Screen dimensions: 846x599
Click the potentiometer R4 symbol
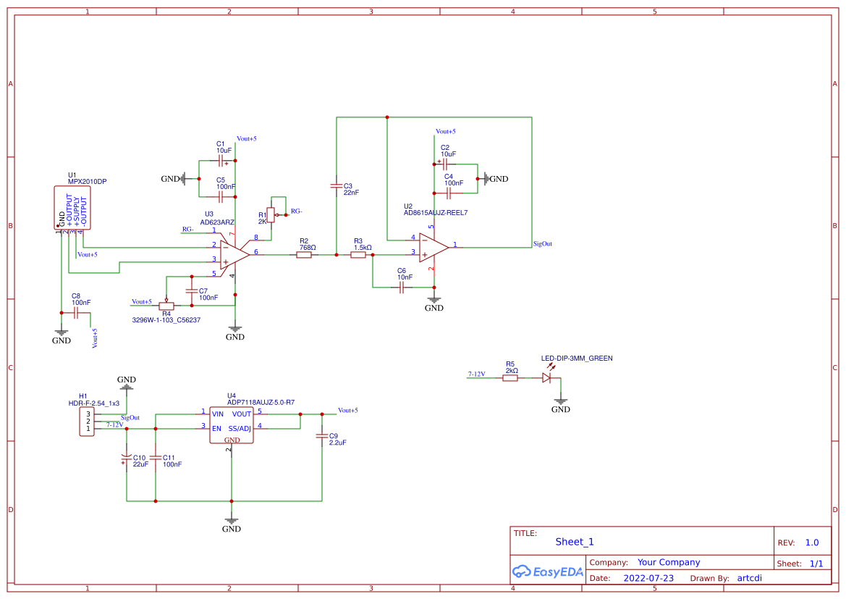click(165, 306)
